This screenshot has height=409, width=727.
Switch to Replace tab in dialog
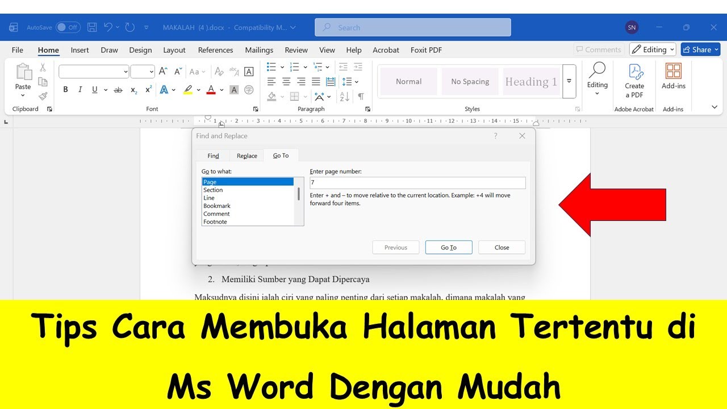click(x=247, y=156)
